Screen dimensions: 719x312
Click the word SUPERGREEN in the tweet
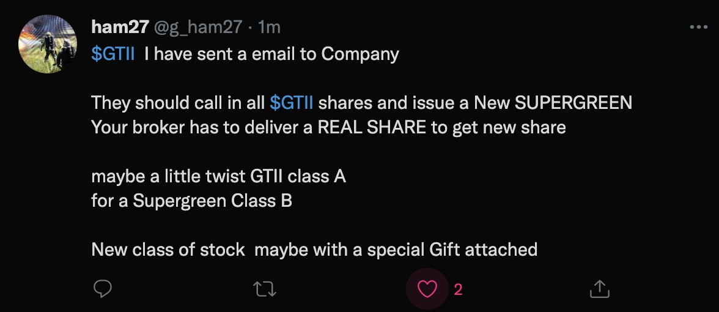click(x=573, y=103)
